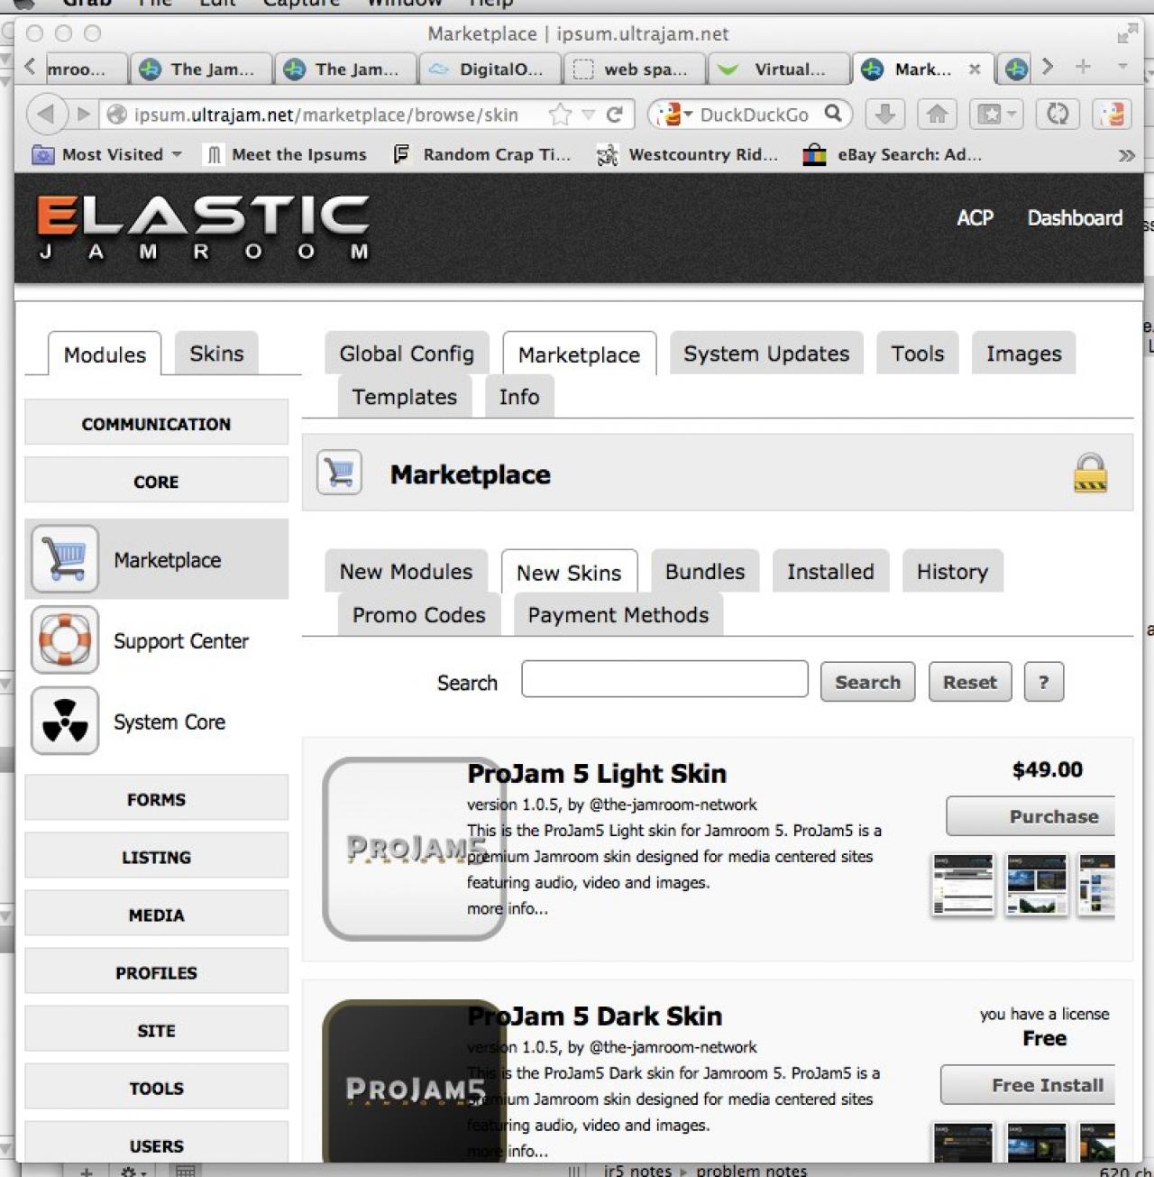The height and width of the screenshot is (1177, 1154).
Task: Click the System Core radiation icon
Action: (x=64, y=722)
